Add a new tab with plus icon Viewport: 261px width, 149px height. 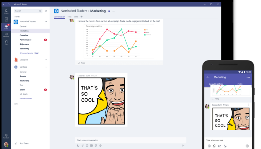(x=81, y=16)
